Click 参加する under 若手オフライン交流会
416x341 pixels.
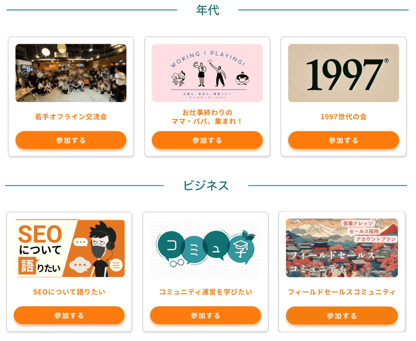pos(71,140)
